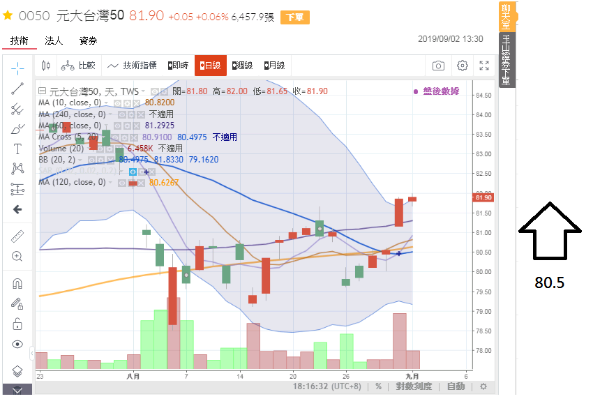
Task: Click the yellow favorite star beside 0050
Action: 8,15
